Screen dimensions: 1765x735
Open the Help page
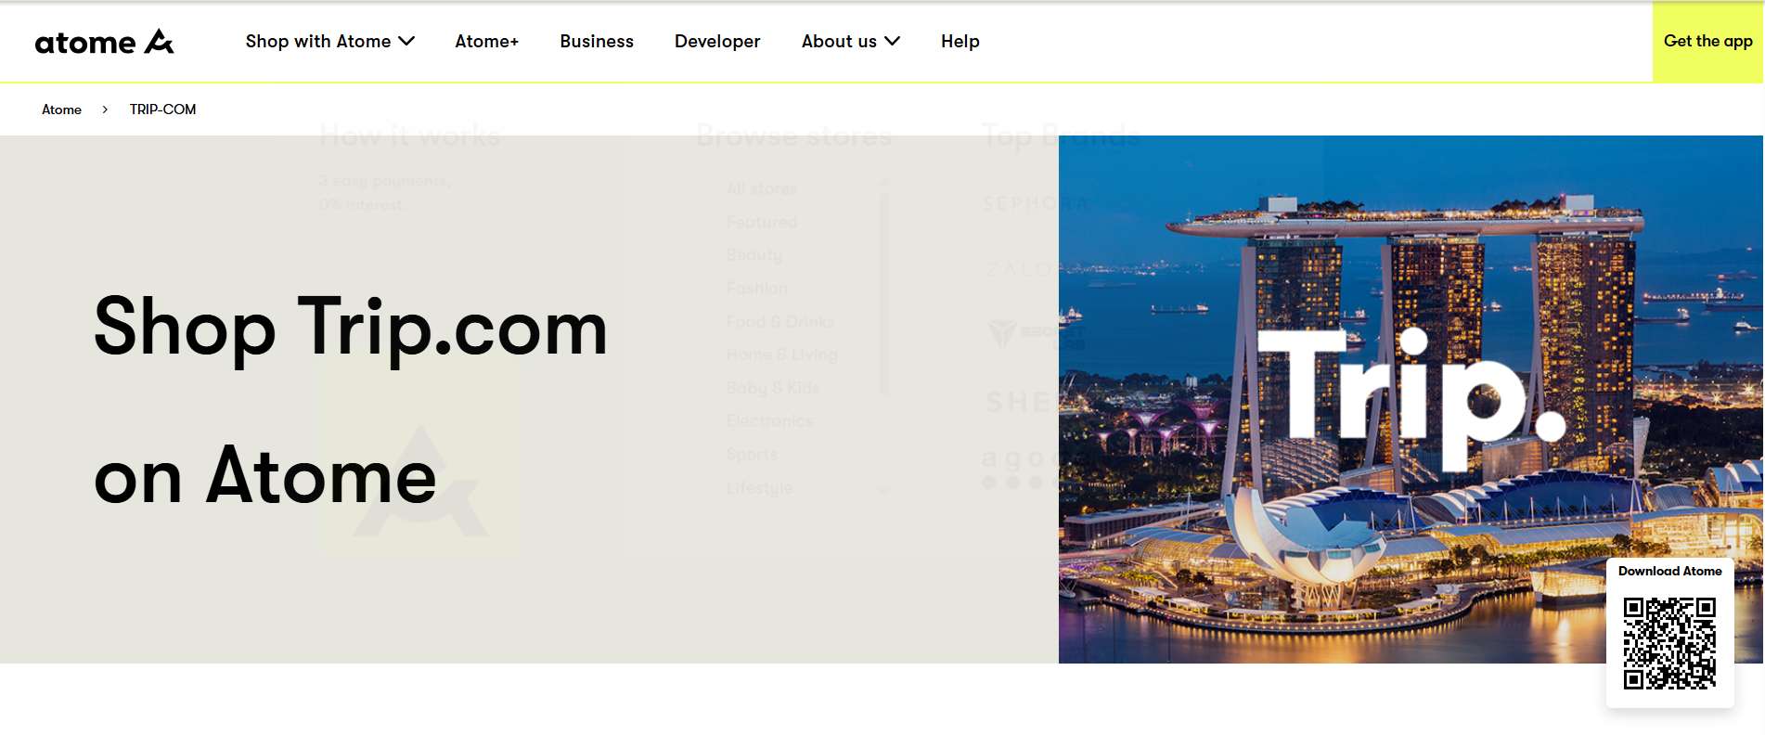point(960,42)
